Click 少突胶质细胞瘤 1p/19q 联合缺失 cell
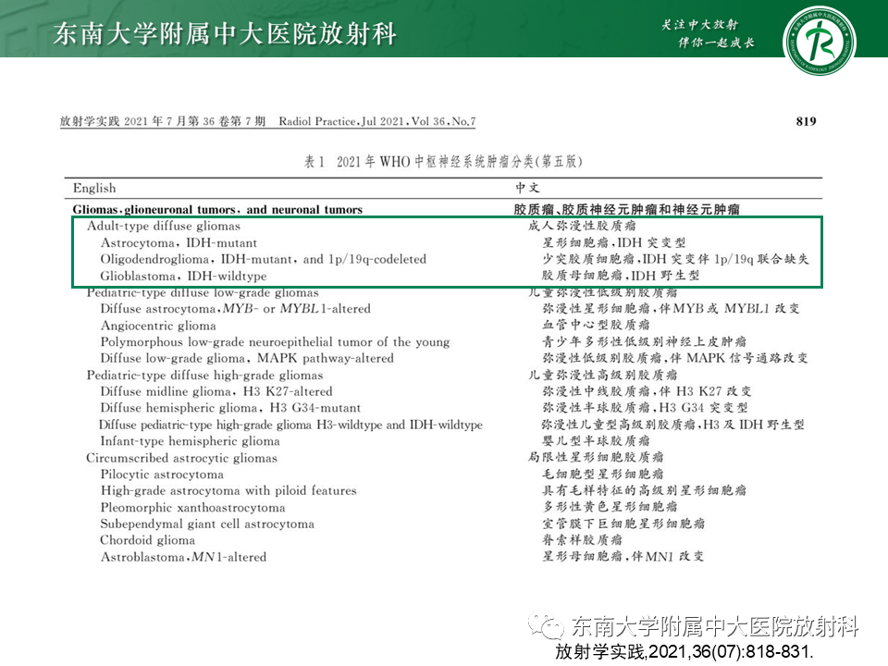Image resolution: width=888 pixels, height=666 pixels. 675,259
